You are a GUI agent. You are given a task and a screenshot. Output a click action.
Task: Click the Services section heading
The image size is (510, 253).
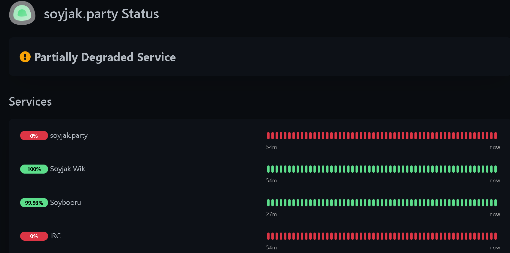pos(30,102)
